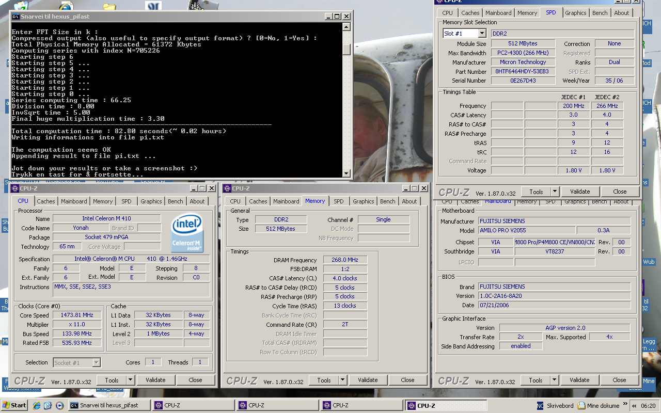Open About tab in CPU-tab window
This screenshot has width=661, height=413.
click(x=197, y=201)
